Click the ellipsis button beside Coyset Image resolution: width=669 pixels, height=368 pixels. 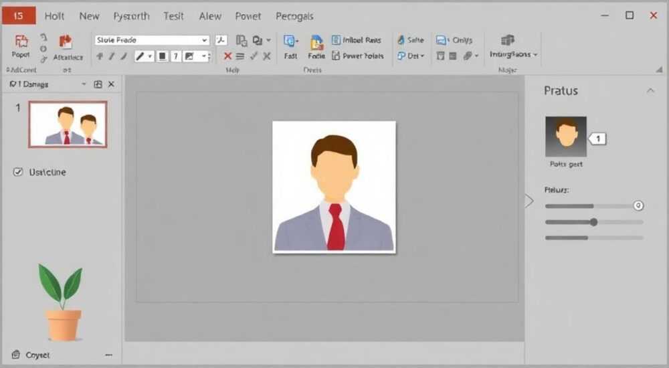(108, 355)
